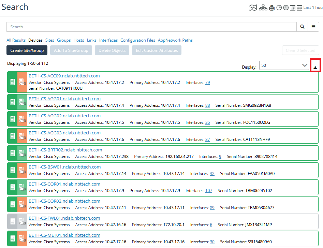
Task: Expand the Display count dropdown showing 50
Action: (284, 65)
